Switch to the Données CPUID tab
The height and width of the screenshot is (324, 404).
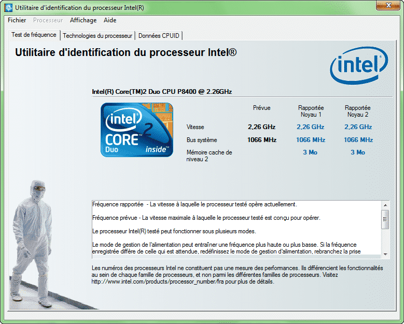159,36
